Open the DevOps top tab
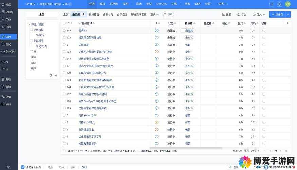Viewport: 297px width, 170px height. (x=162, y=4)
